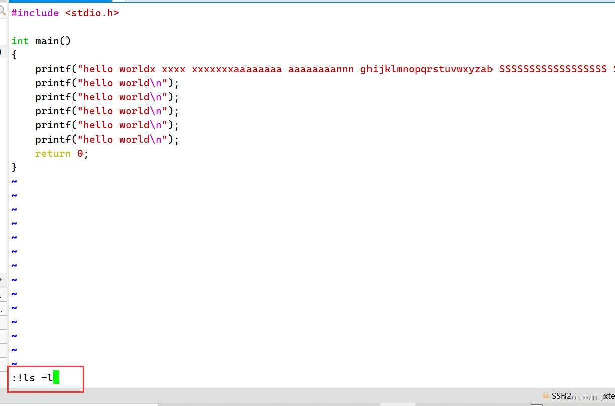615x406 pixels.
Task: Click the main() function name
Action: [53, 41]
